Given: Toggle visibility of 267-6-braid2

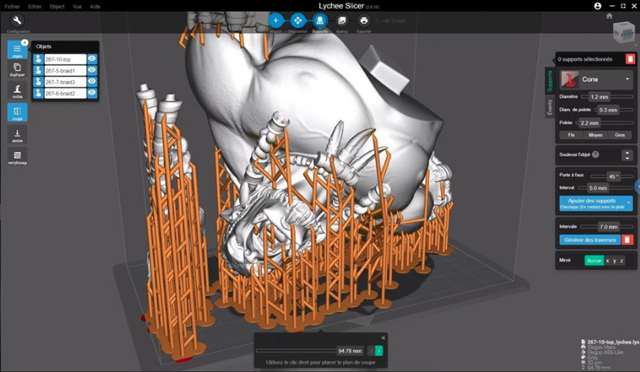Looking at the screenshot, I should (92, 93).
